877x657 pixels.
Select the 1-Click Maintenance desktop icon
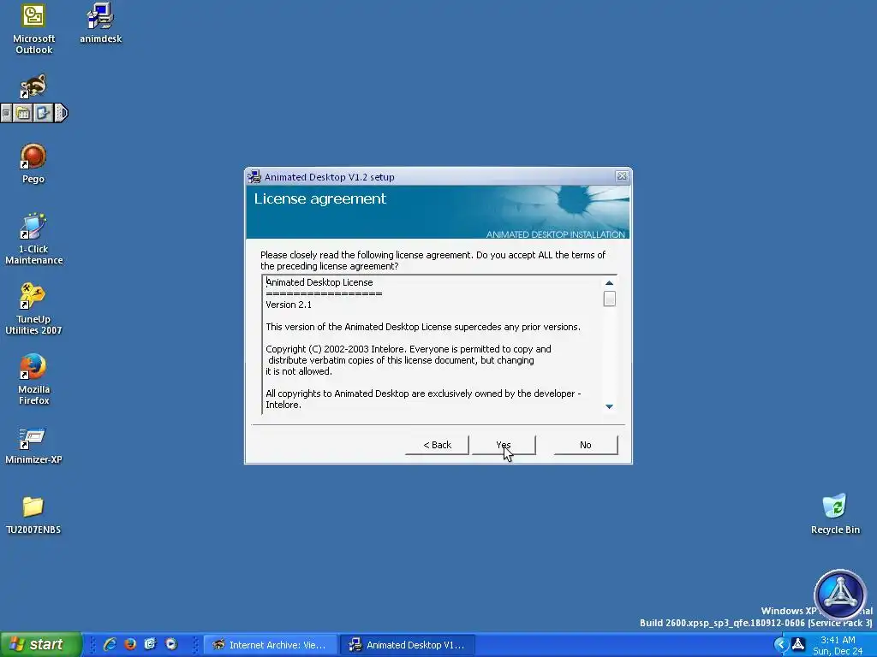pos(33,240)
